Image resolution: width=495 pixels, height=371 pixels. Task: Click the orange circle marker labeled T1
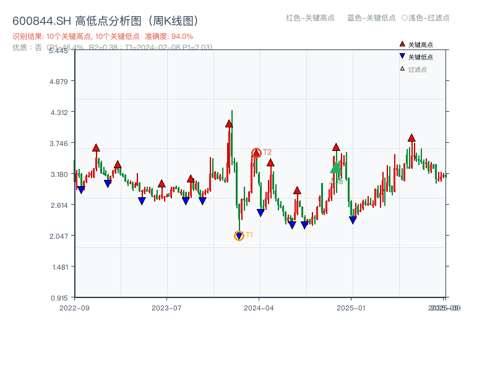tap(239, 235)
